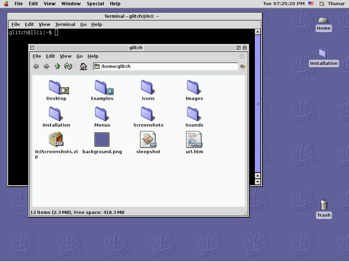Open the Terminal menu in Terminal window
This screenshot has width=349, height=262.
[x=65, y=25]
